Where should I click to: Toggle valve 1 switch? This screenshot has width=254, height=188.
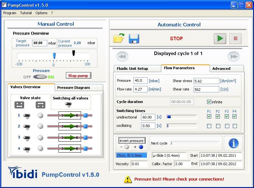27,116
